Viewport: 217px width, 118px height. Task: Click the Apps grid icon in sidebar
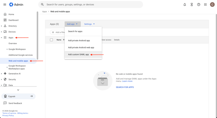(5, 38)
